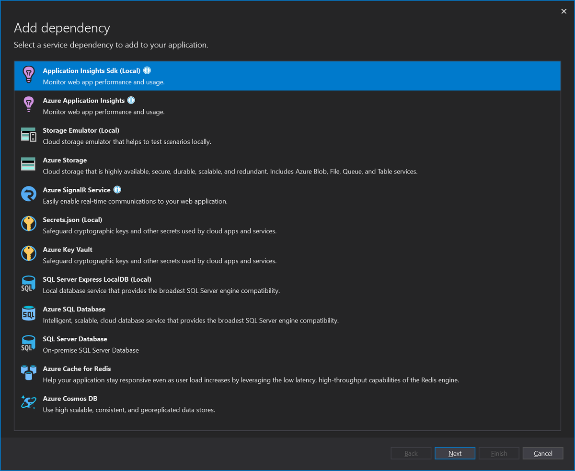Pick Azure Key Vault title

click(x=68, y=250)
